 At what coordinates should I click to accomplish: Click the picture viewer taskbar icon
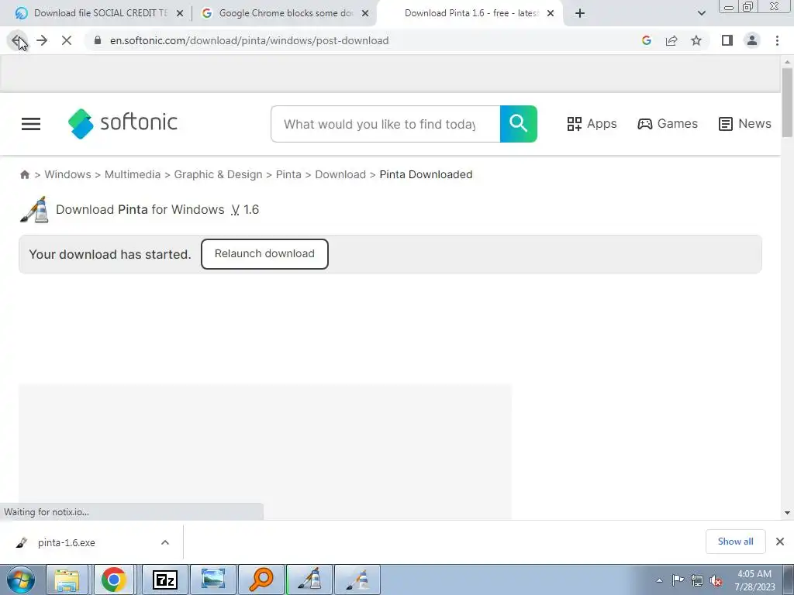pos(213,580)
